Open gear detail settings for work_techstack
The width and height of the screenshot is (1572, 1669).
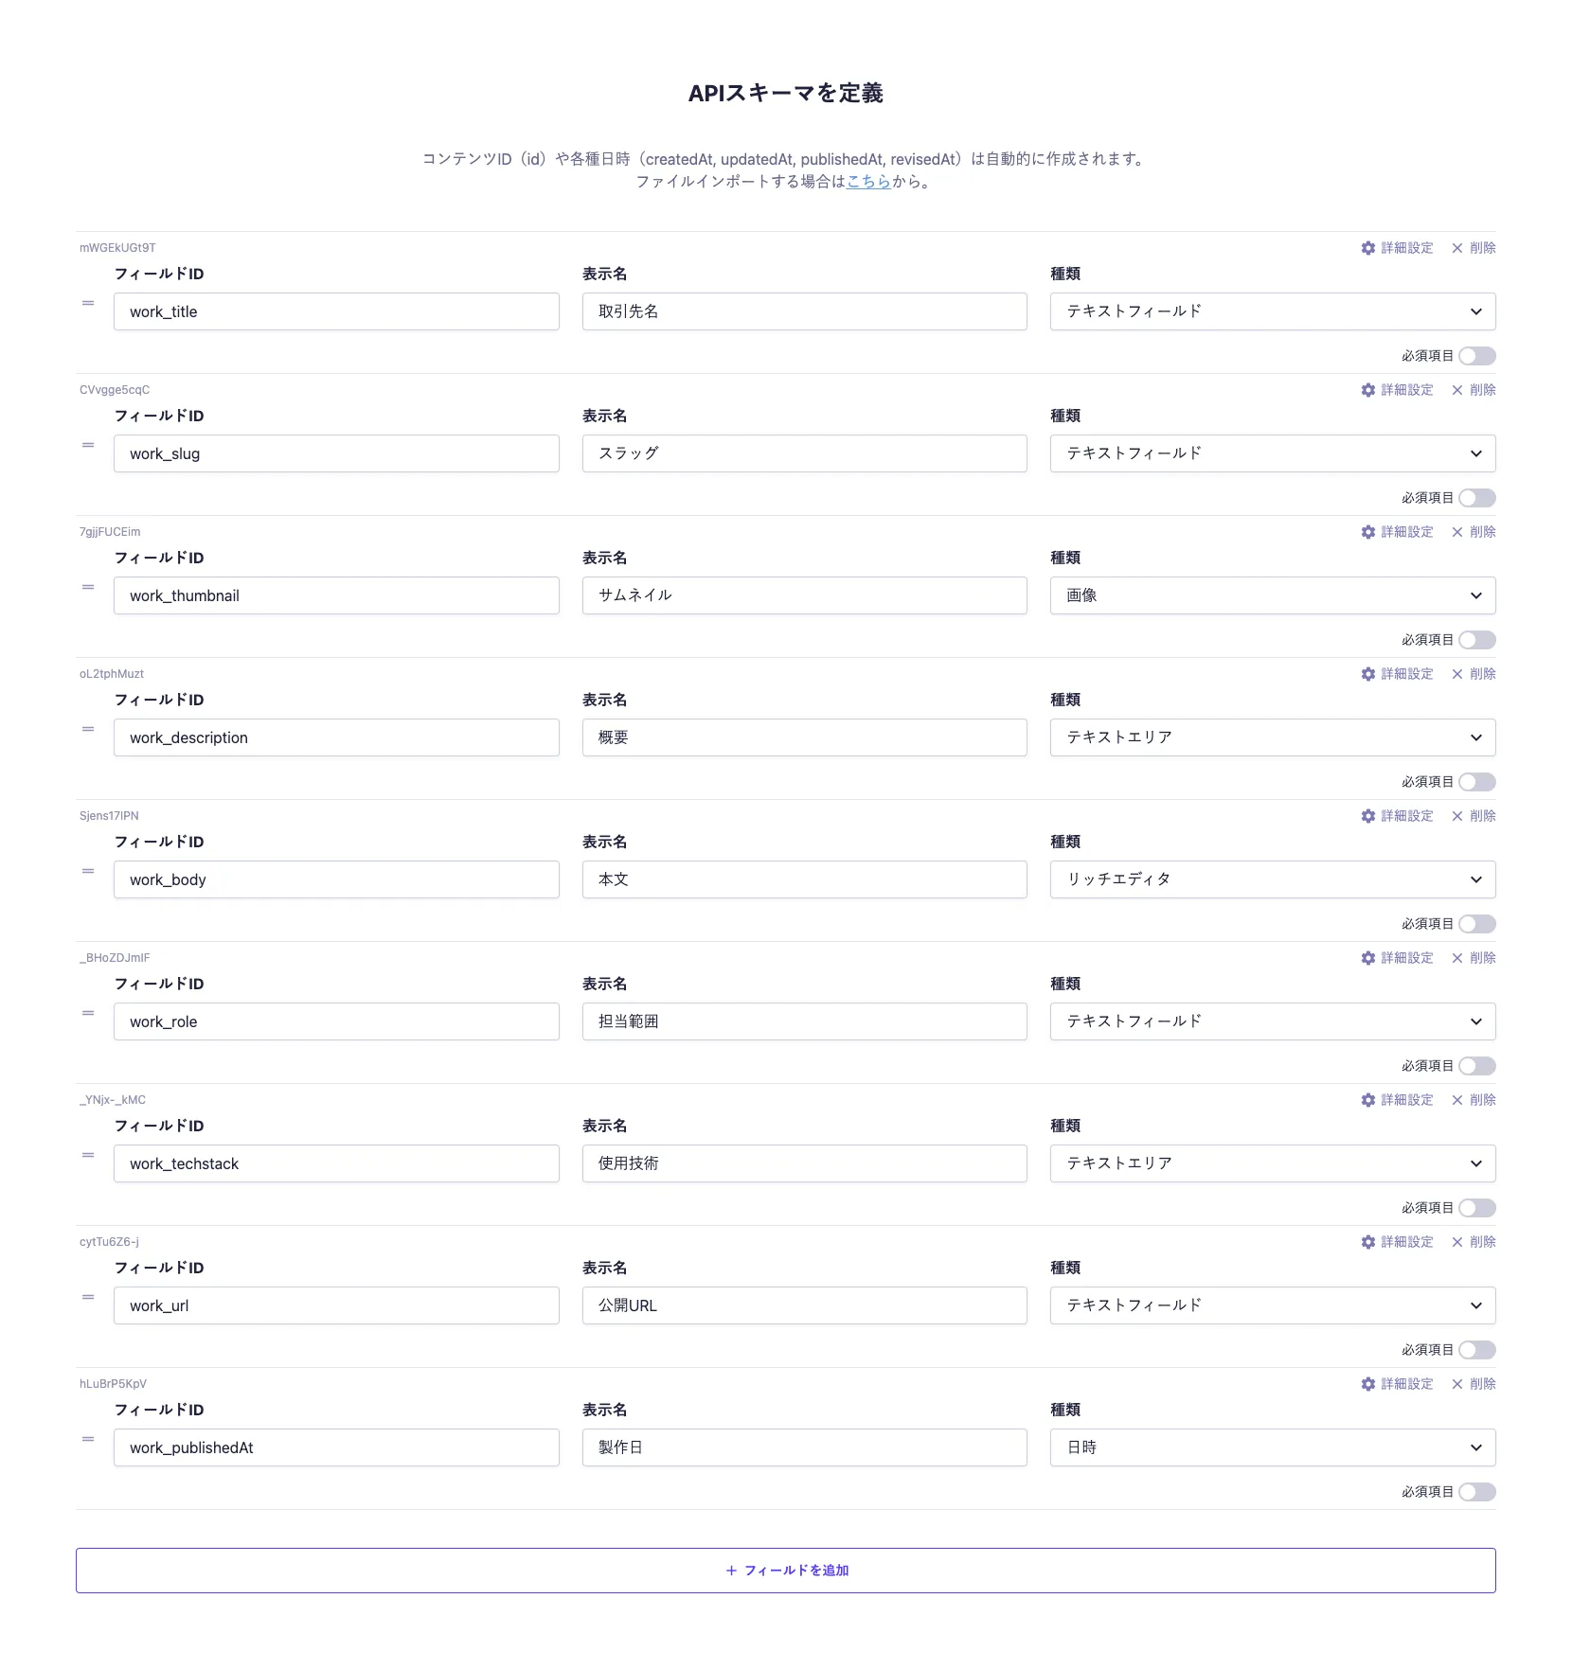click(x=1368, y=1100)
